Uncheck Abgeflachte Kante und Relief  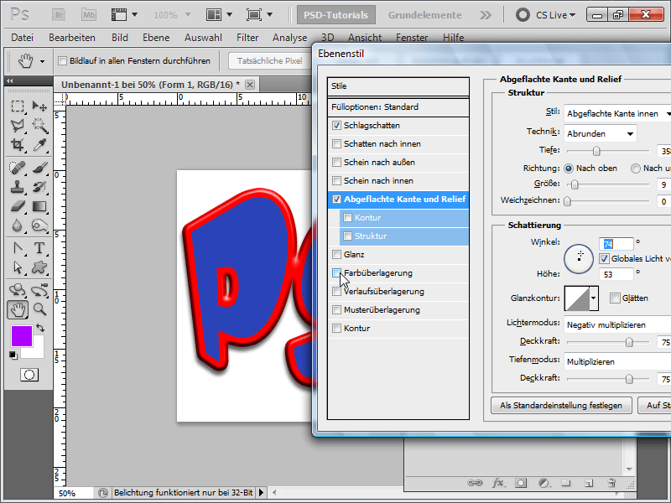pyautogui.click(x=337, y=199)
